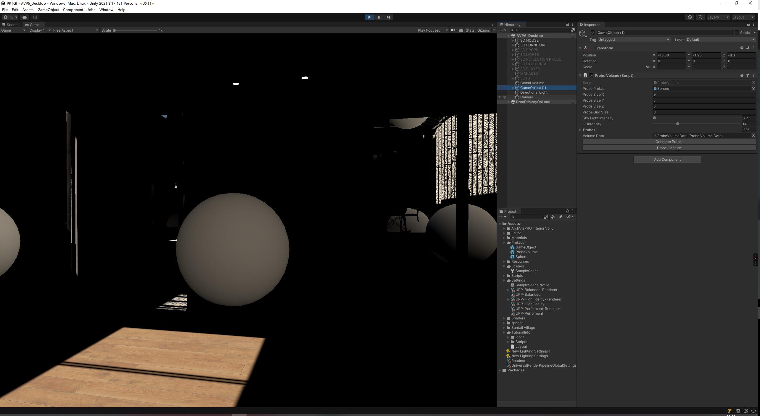Click the Generate Probes button
760x416 pixels.
coord(669,142)
